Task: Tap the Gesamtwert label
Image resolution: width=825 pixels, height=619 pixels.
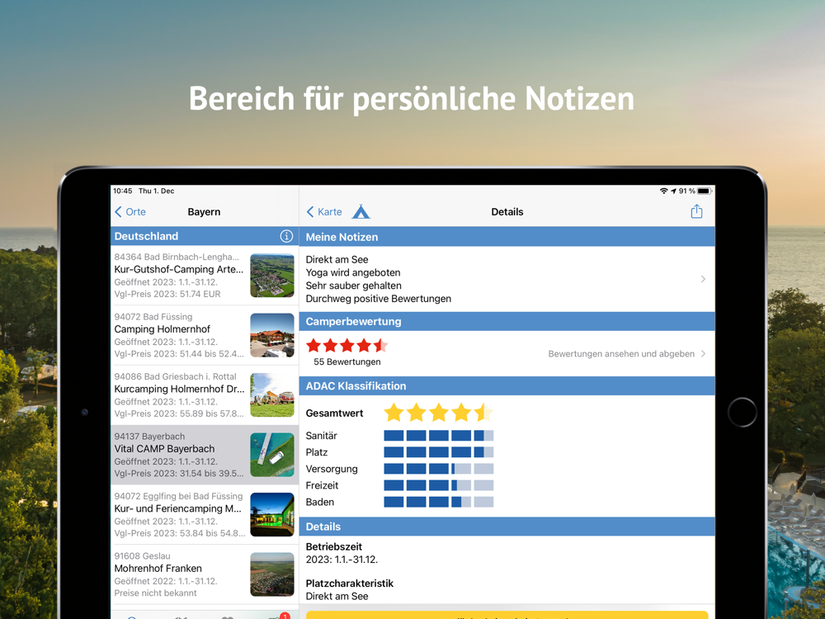Action: point(334,413)
